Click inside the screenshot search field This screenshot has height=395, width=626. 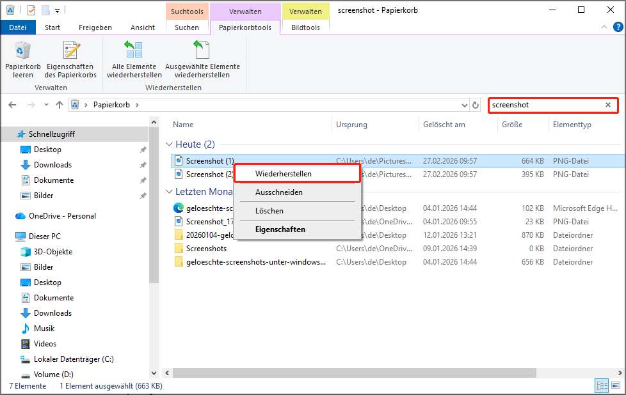(544, 105)
